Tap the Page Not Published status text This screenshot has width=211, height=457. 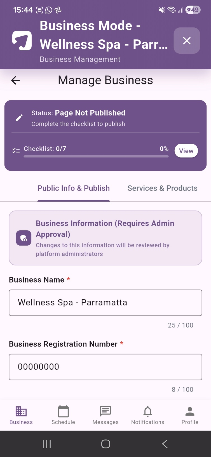tap(90, 113)
